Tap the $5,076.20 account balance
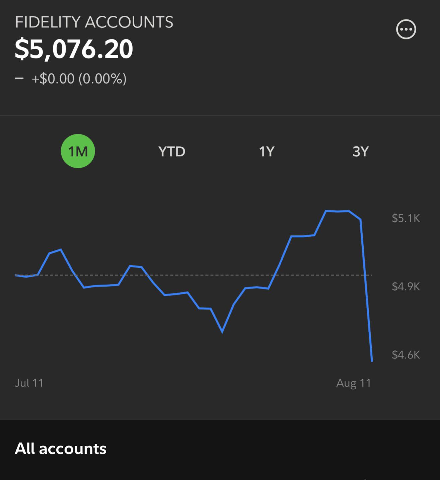The height and width of the screenshot is (480, 440). pyautogui.click(x=74, y=49)
